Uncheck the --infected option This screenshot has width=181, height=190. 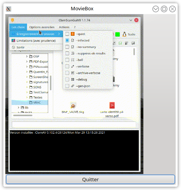tap(67, 40)
